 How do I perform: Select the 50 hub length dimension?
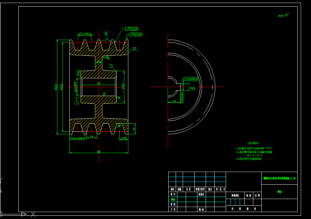[99, 83]
